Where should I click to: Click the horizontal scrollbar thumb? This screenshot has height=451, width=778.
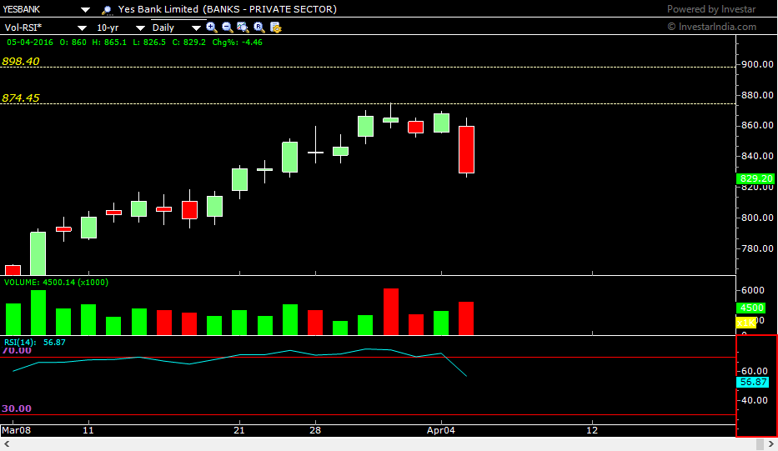click(760, 444)
